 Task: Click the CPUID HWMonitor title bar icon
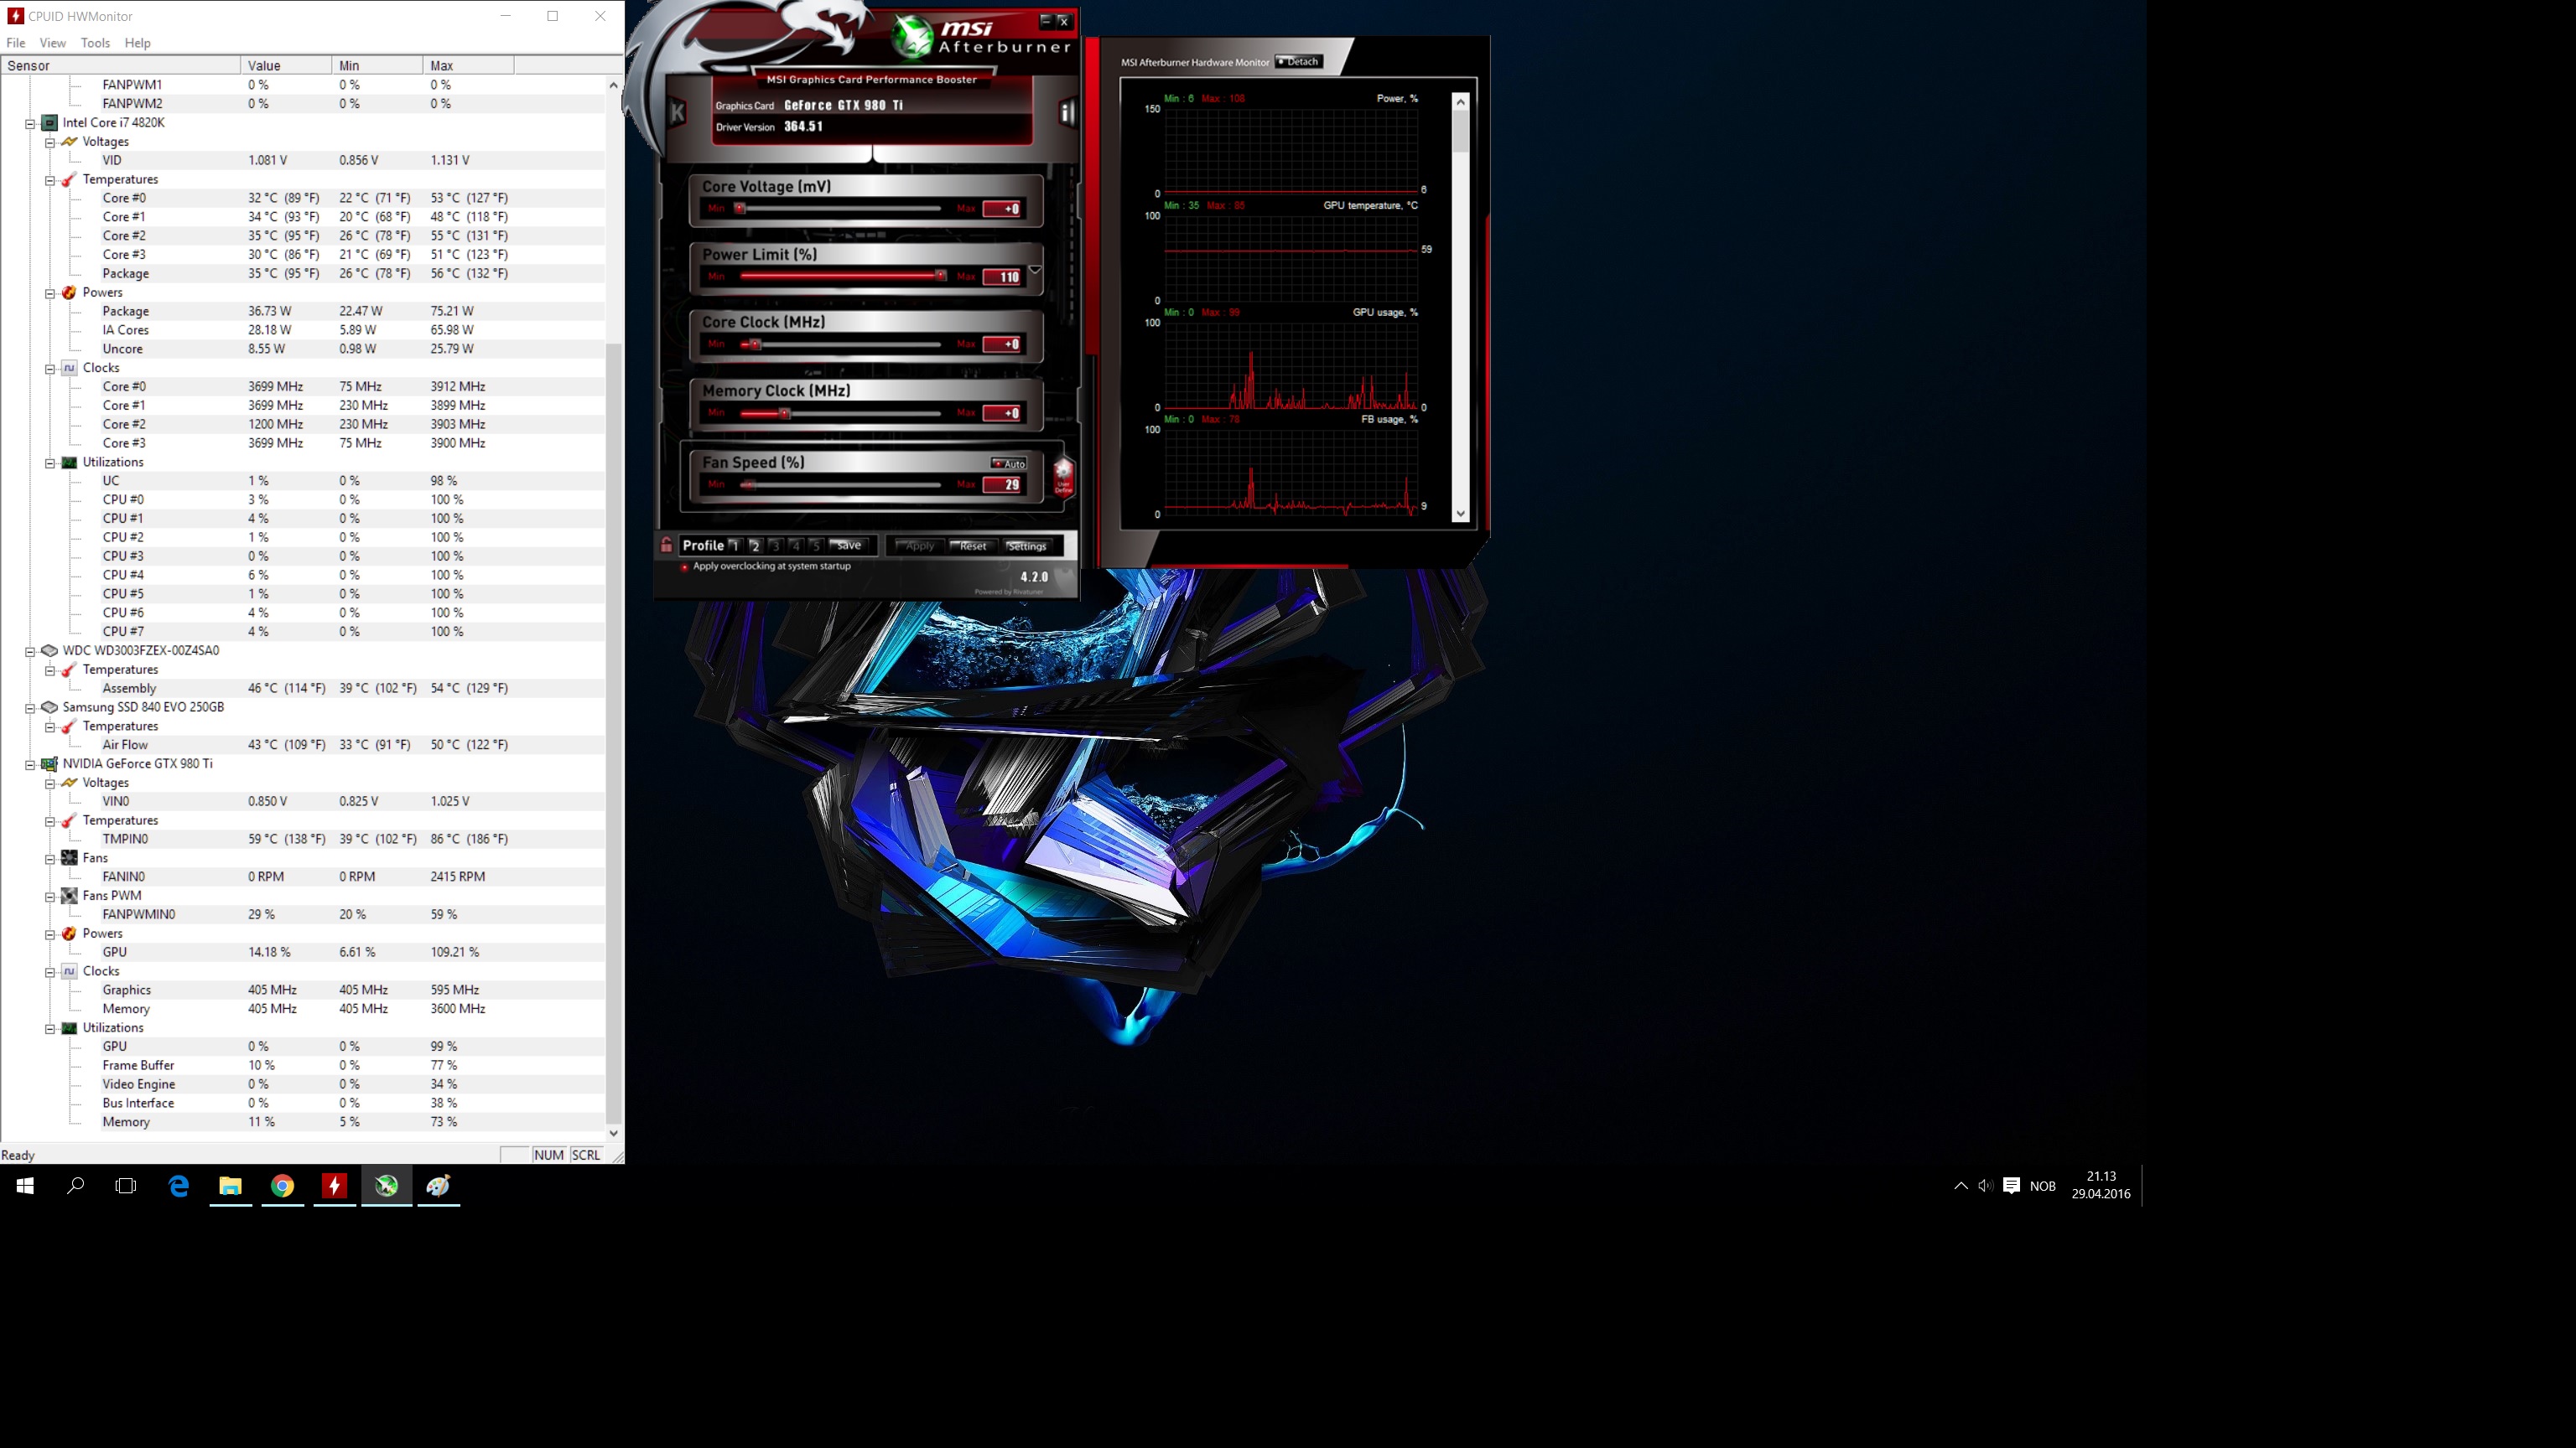15,16
